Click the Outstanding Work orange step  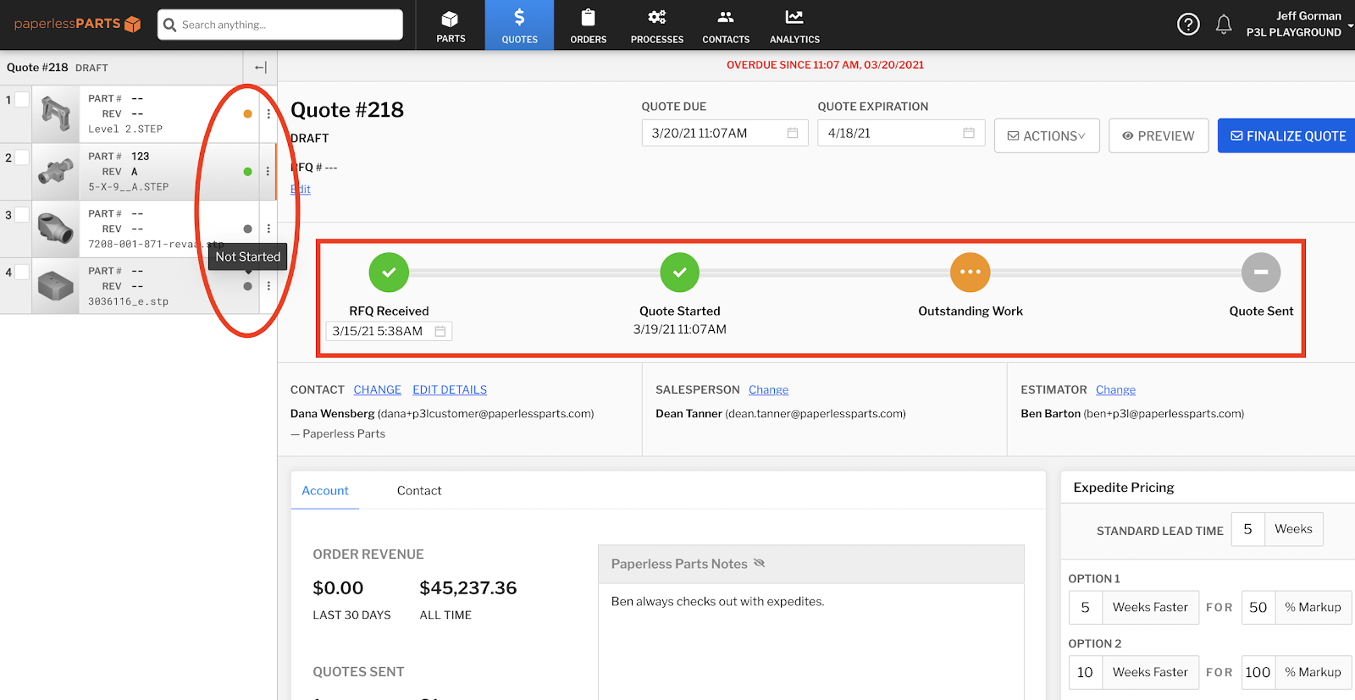point(971,273)
